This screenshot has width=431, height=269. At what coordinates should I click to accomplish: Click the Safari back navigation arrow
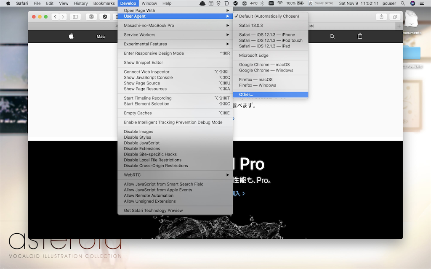pyautogui.click(x=55, y=17)
